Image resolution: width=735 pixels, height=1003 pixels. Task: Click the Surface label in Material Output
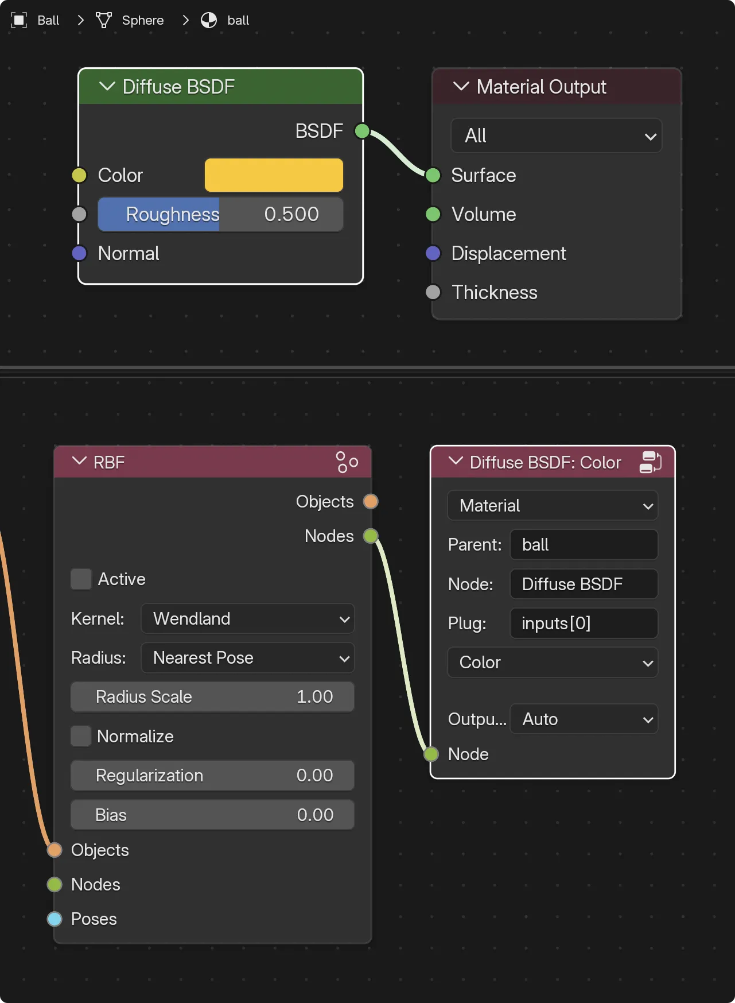tap(484, 175)
